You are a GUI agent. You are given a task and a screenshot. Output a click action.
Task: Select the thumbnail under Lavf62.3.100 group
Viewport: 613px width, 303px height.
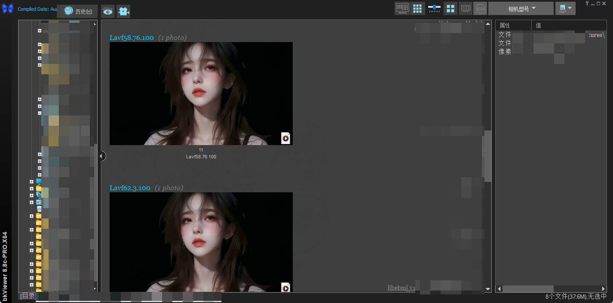[201, 242]
